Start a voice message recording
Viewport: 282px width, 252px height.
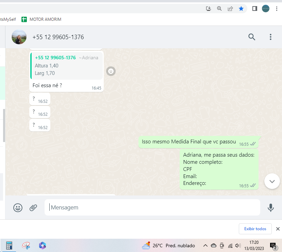(270, 207)
